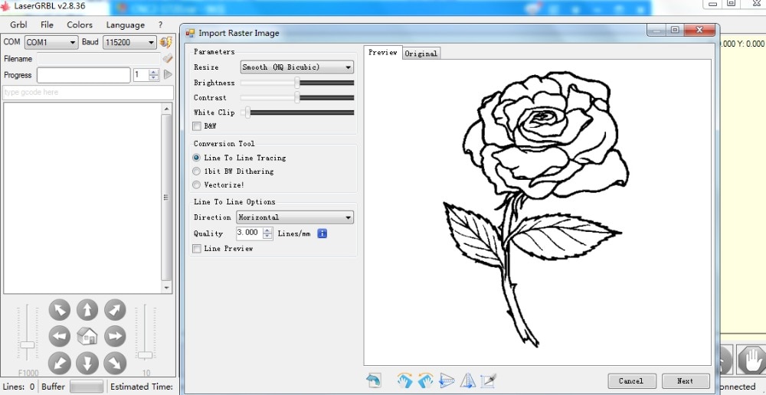This screenshot has height=395, width=766.
Task: Switch to the Original tab
Action: click(x=421, y=54)
